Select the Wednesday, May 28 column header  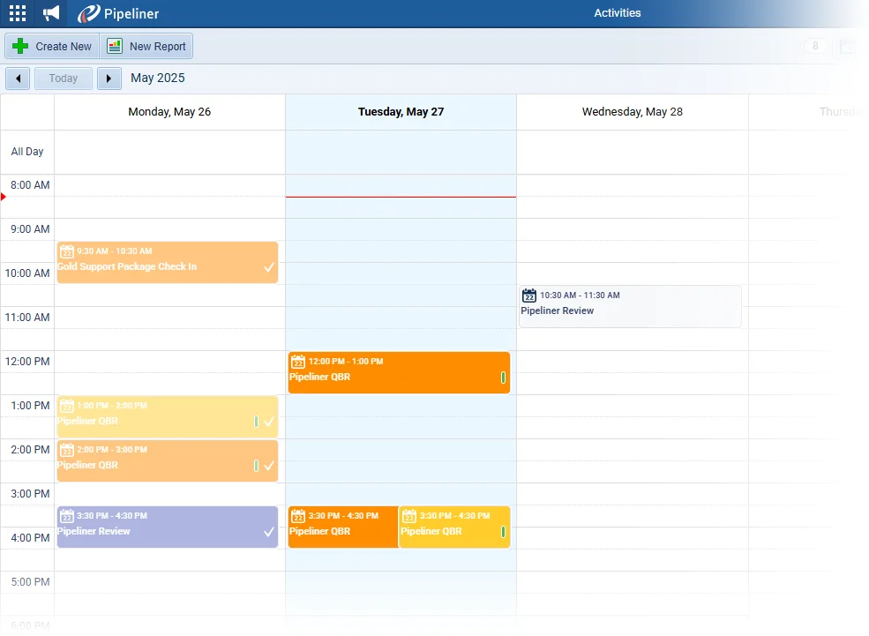pos(633,112)
